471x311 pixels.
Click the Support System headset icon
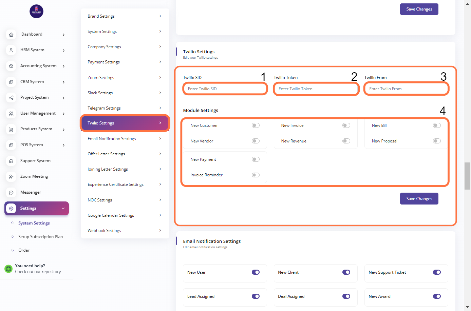11,161
